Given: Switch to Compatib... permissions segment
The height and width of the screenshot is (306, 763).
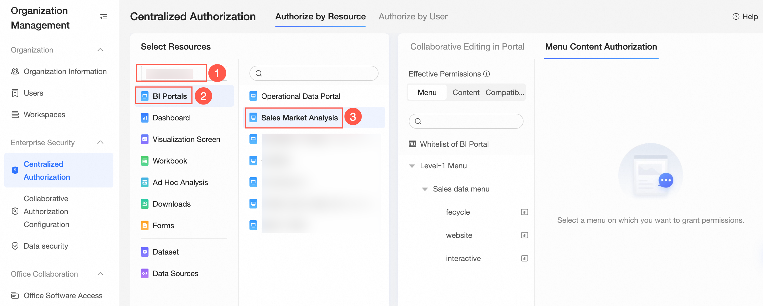Looking at the screenshot, I should click(504, 92).
